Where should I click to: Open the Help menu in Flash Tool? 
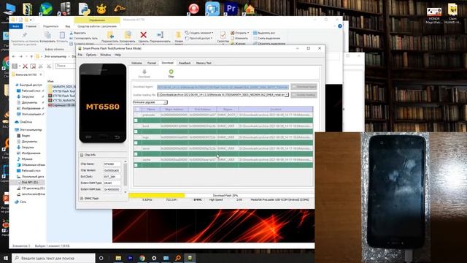[x=117, y=55]
